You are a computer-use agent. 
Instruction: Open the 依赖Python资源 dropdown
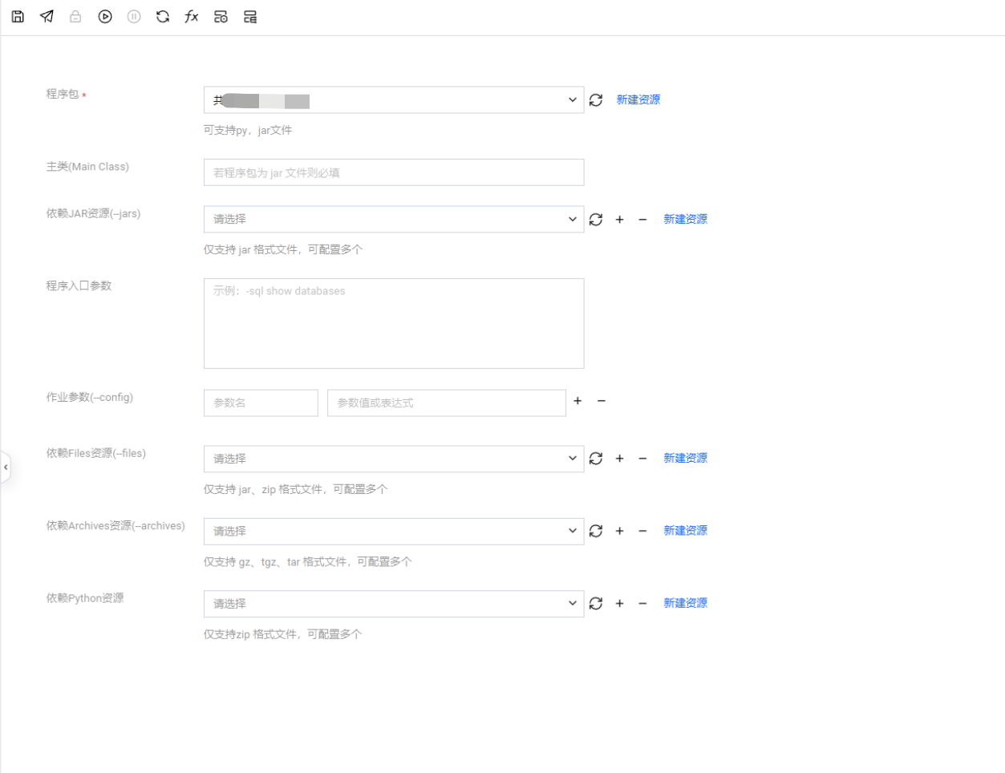pos(394,604)
